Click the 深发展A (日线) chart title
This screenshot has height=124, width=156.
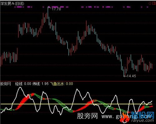click(x=12, y=4)
